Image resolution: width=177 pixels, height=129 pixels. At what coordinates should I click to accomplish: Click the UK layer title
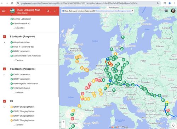(11, 101)
